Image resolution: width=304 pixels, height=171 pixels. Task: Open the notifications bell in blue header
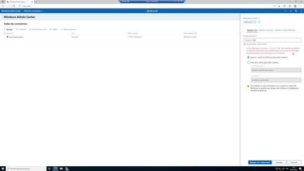click(291, 11)
